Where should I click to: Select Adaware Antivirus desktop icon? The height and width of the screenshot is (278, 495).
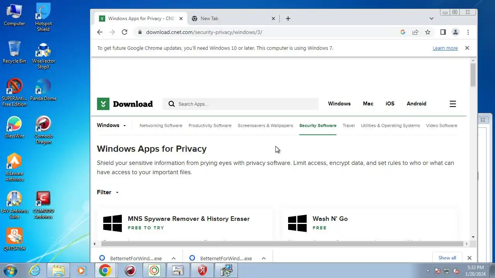click(x=14, y=168)
